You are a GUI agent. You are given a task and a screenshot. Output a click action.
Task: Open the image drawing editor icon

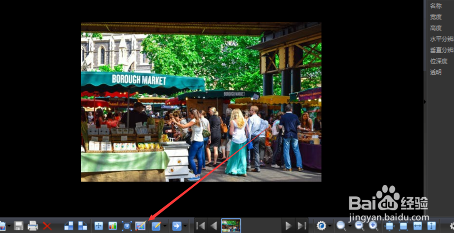141,226
